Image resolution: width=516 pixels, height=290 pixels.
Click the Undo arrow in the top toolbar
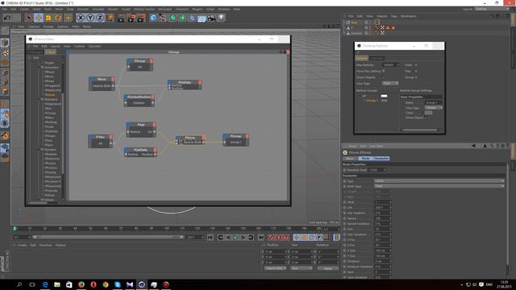[7, 18]
